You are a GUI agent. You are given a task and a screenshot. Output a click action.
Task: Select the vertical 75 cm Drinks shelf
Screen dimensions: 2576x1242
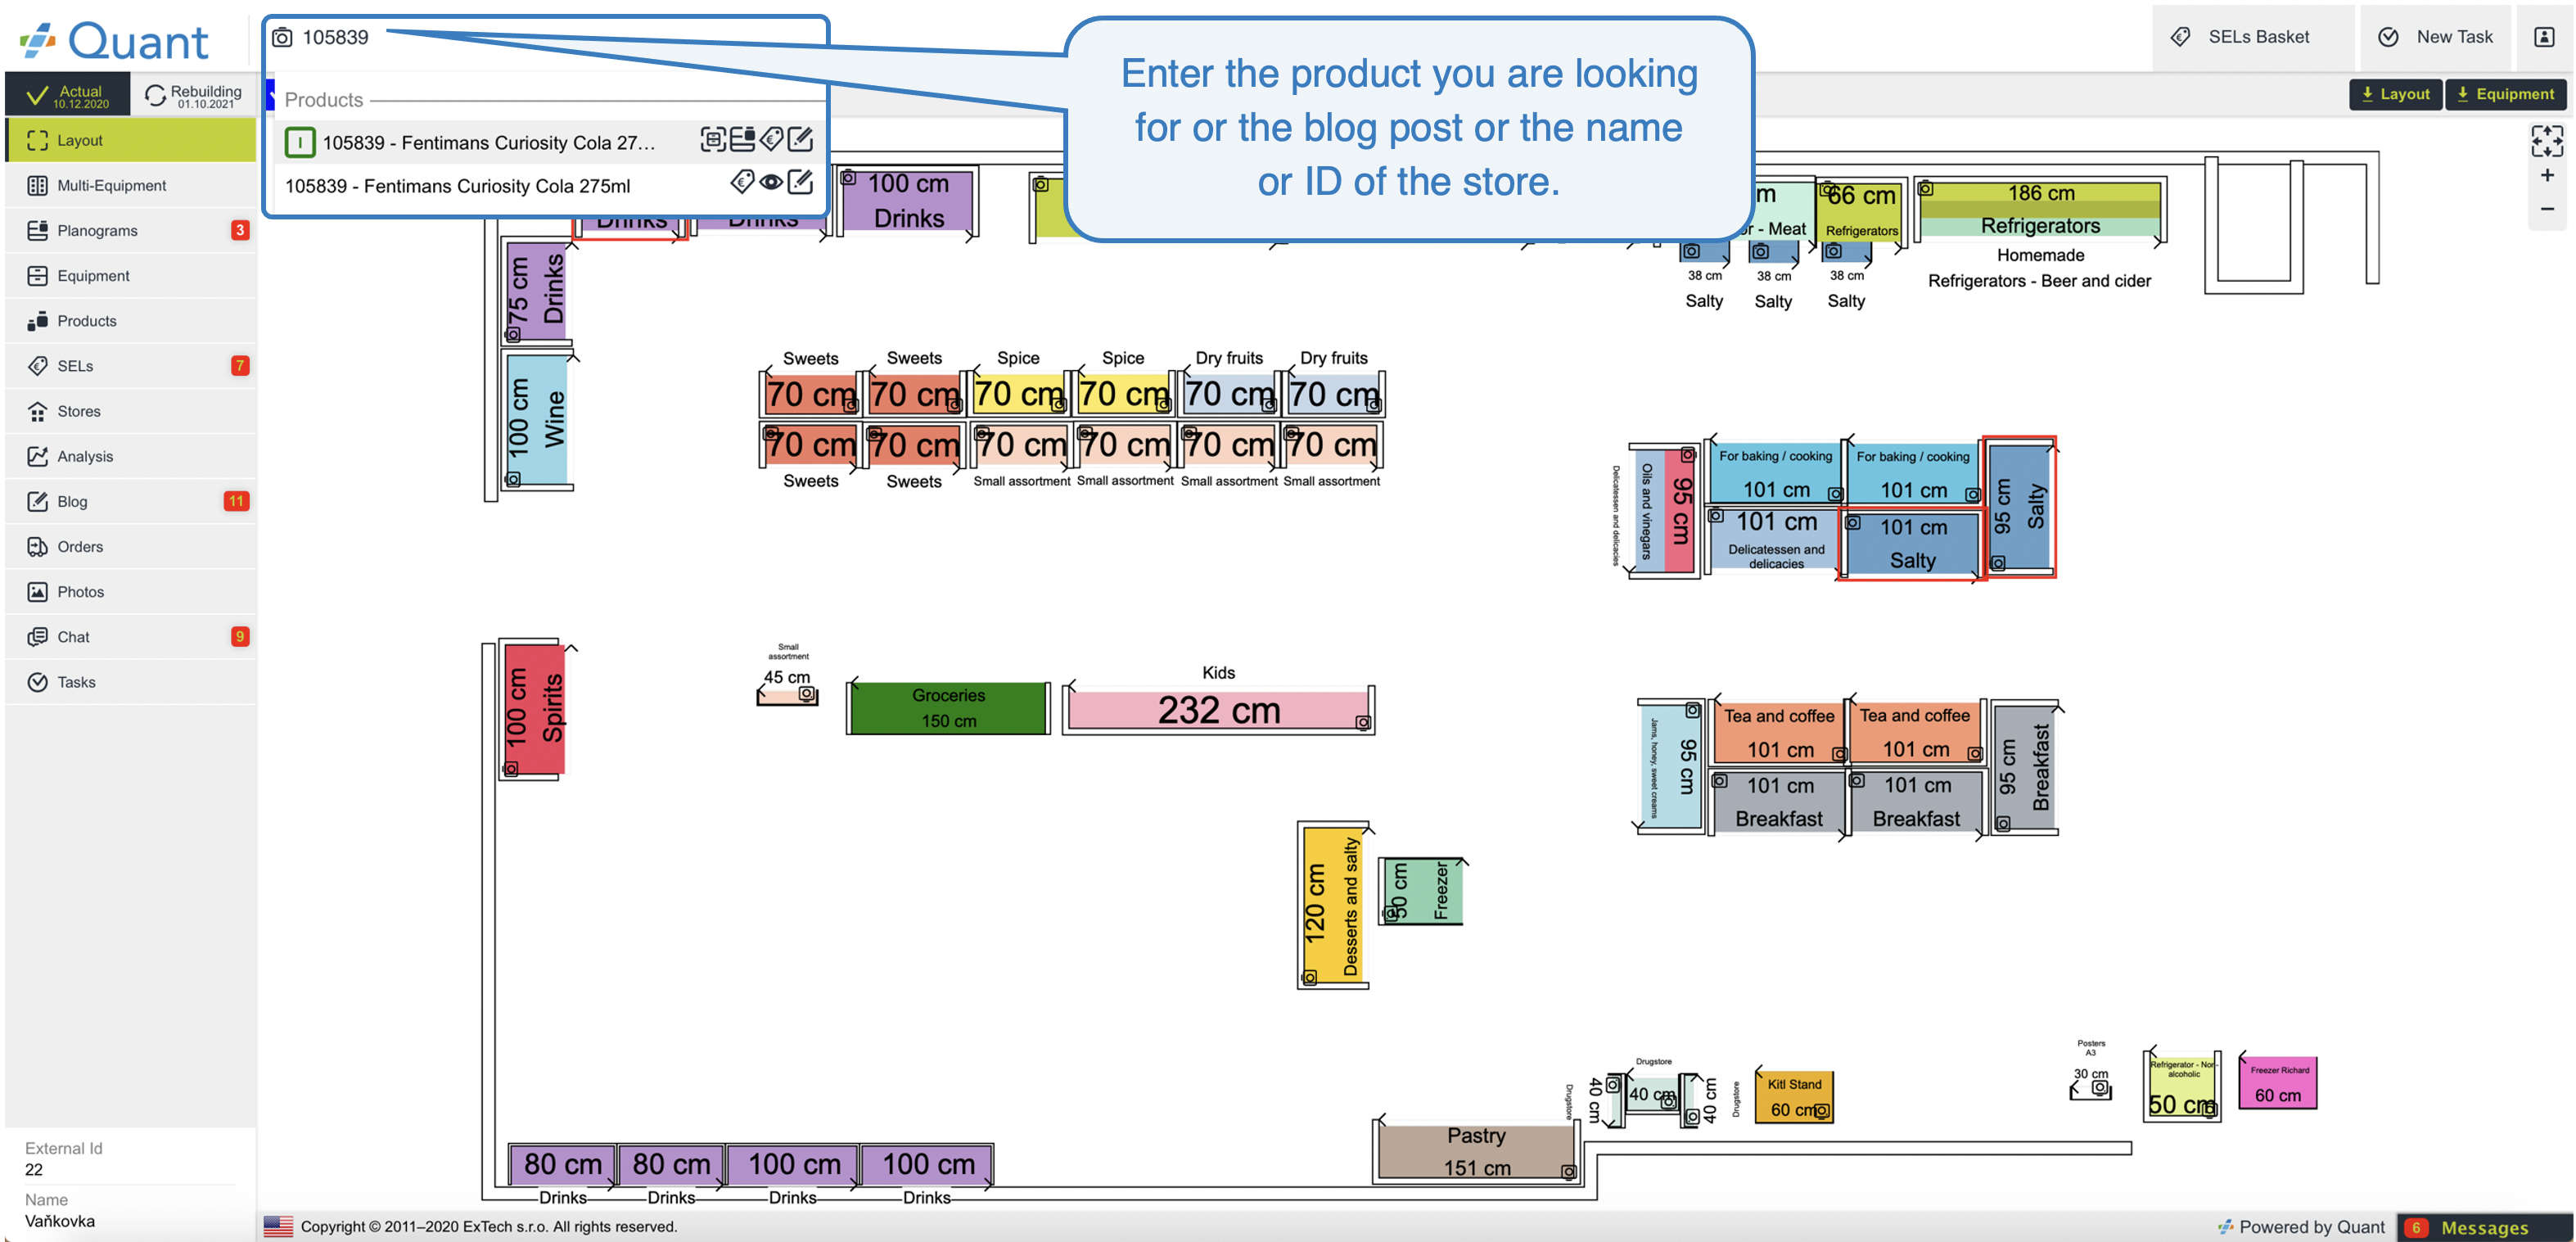point(536,291)
